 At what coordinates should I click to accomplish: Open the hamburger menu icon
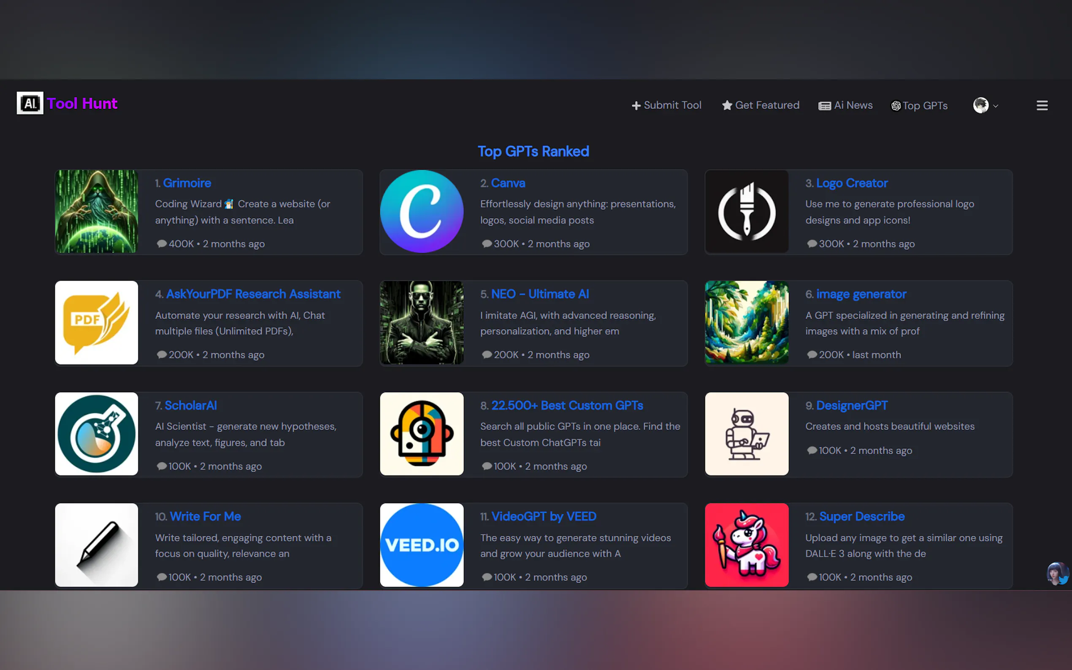tap(1042, 105)
